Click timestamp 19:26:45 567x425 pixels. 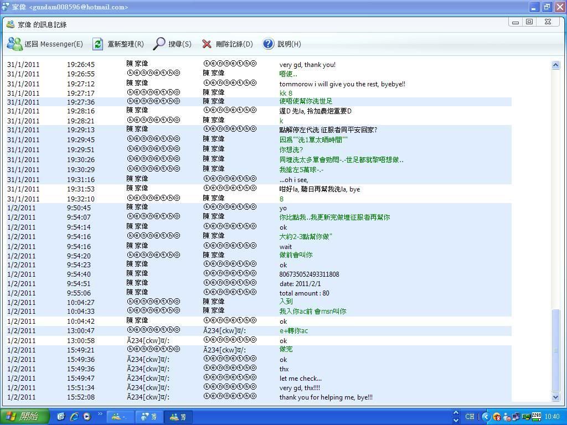pyautogui.click(x=81, y=65)
